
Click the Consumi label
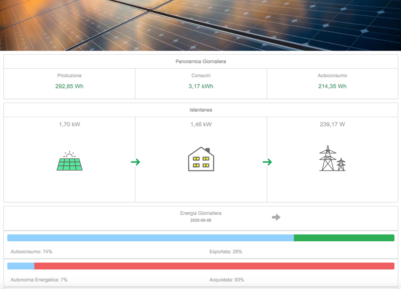click(201, 76)
